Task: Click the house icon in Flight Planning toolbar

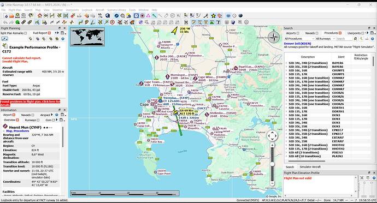Action: point(57,39)
